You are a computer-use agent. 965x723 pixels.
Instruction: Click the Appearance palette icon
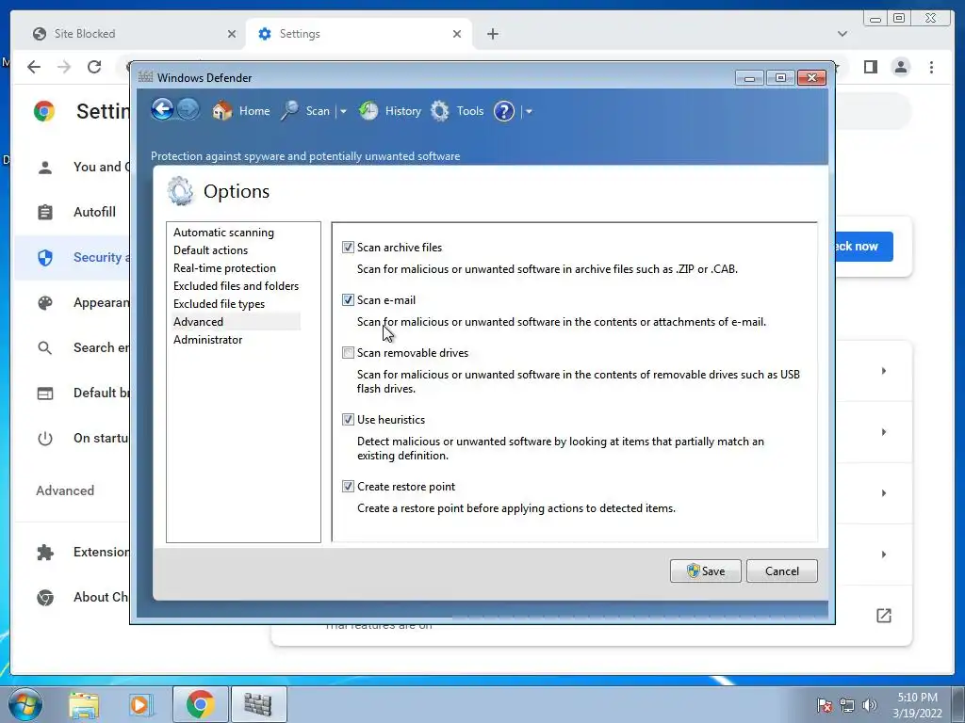tap(45, 302)
